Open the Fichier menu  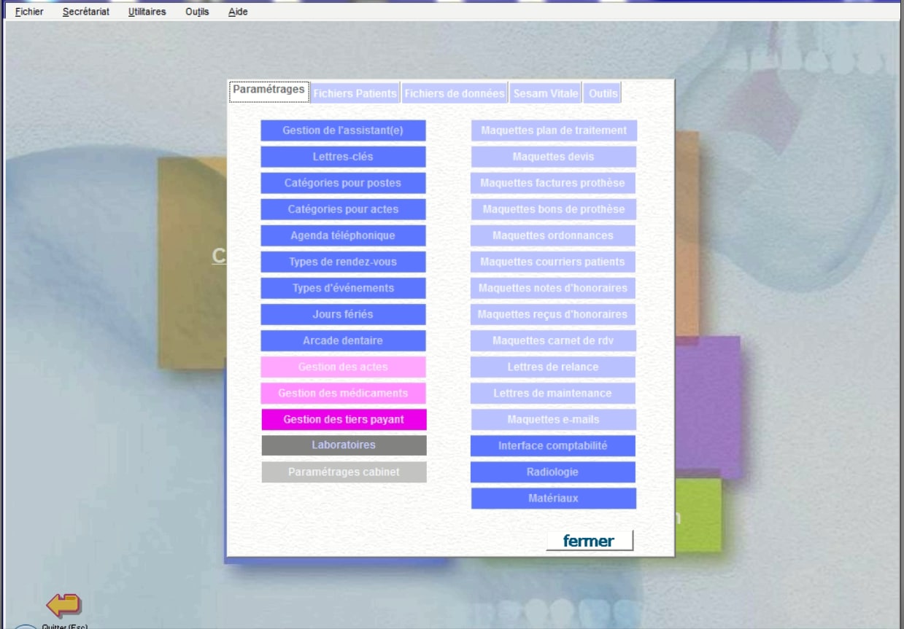[x=29, y=12]
